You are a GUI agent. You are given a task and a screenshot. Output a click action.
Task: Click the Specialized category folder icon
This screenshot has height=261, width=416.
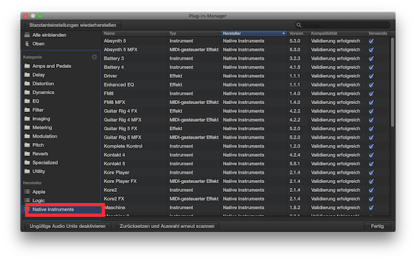coord(27,163)
